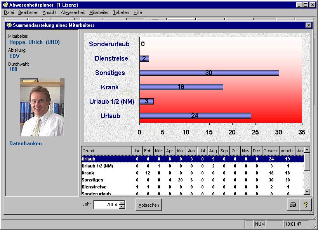Click the yellow question mark help button
The image size is (318, 230).
(306, 205)
